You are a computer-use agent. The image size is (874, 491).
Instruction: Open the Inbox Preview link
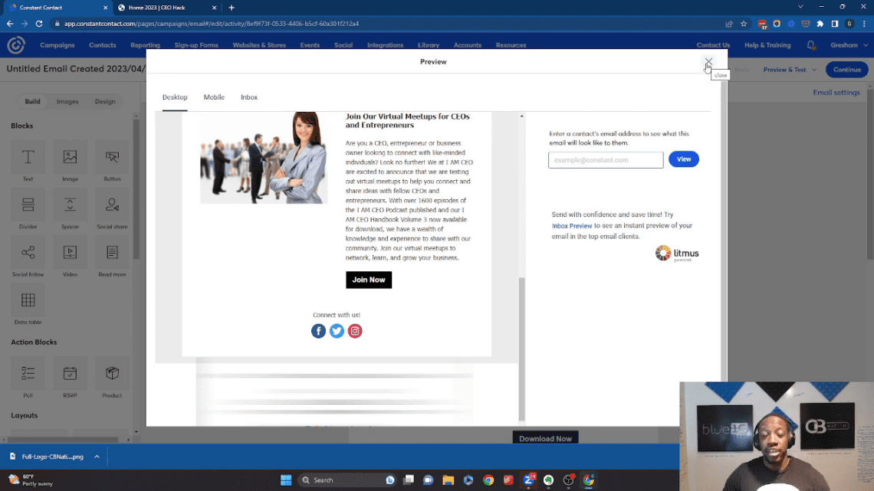coord(572,225)
